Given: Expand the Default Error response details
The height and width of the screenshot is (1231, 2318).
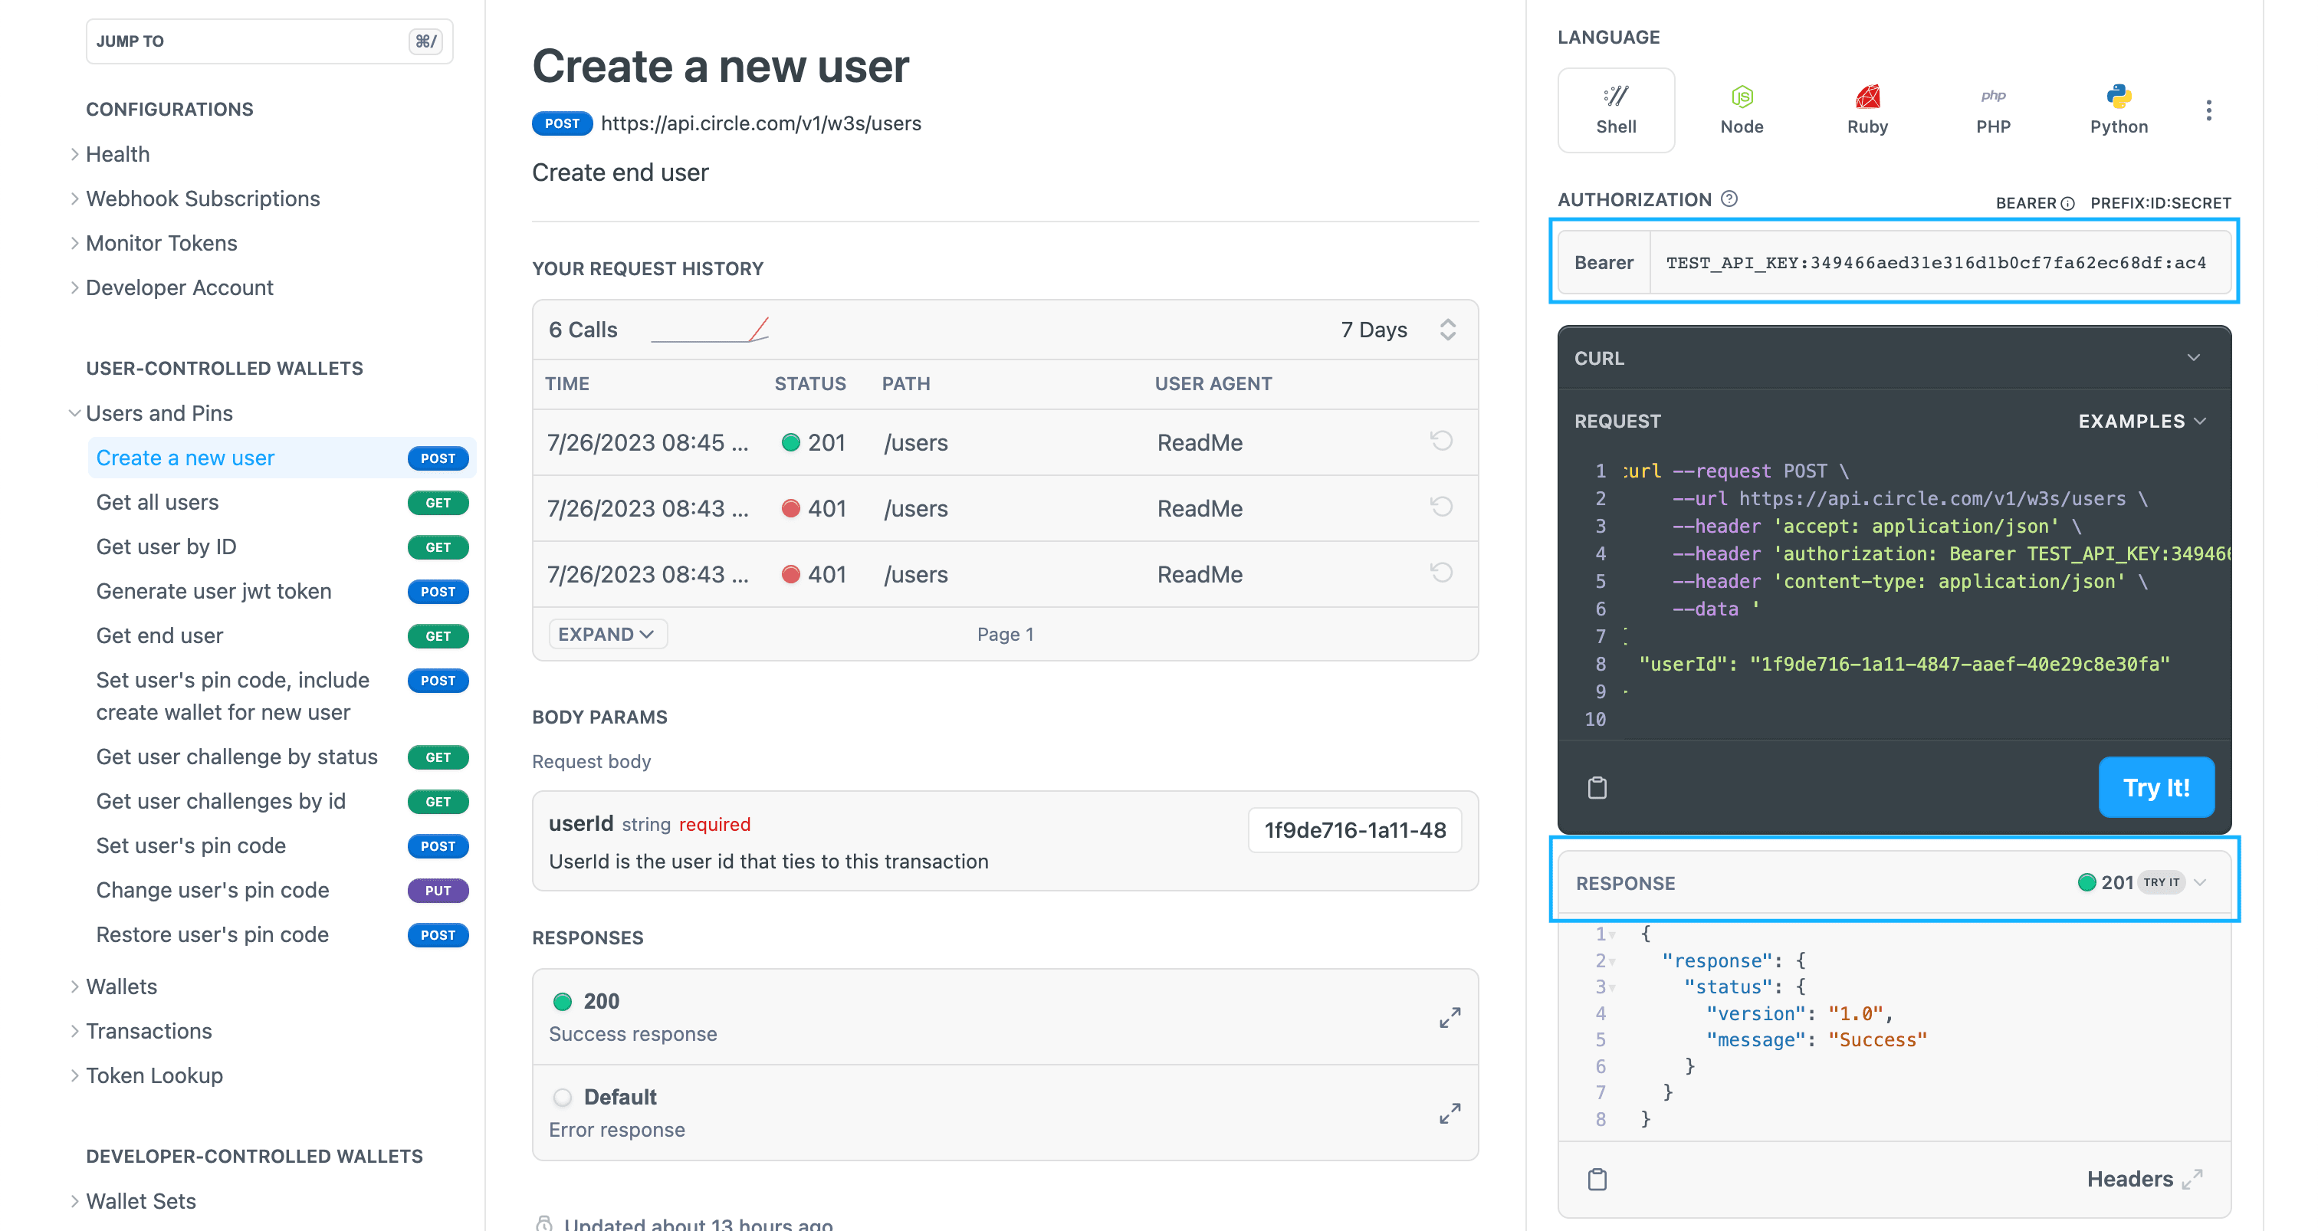Looking at the screenshot, I should click(1450, 1113).
